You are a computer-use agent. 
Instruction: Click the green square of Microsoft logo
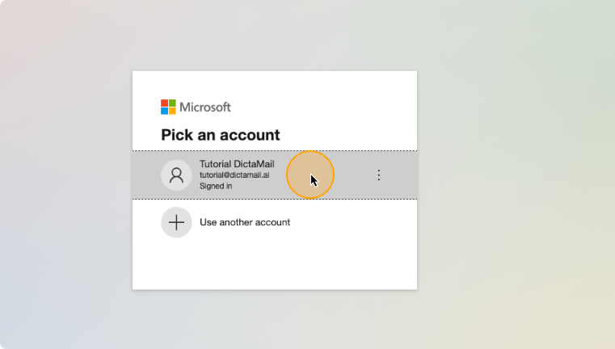pyautogui.click(x=172, y=103)
